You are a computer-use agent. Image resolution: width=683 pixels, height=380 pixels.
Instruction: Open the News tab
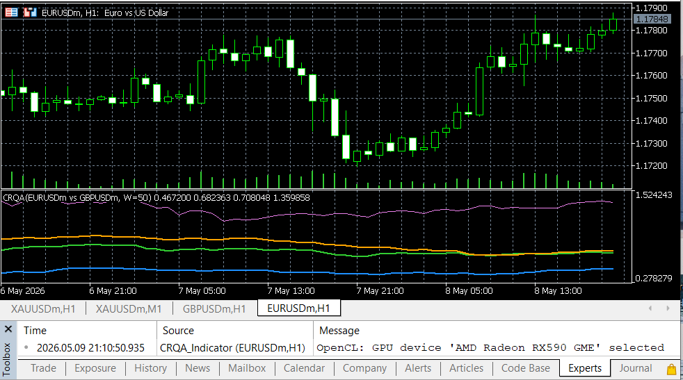coord(198,368)
